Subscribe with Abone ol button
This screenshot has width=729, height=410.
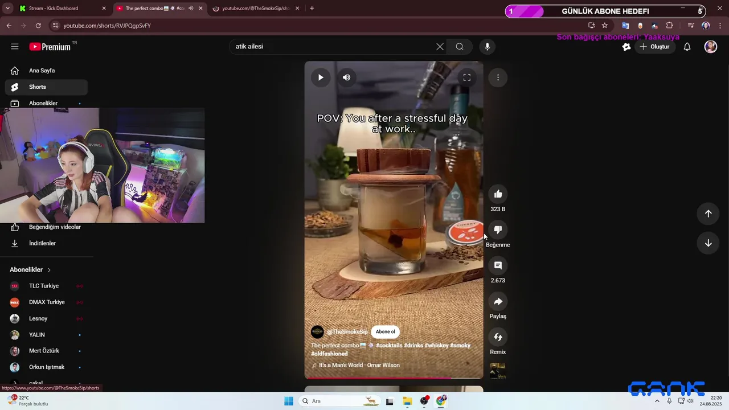[x=385, y=332]
